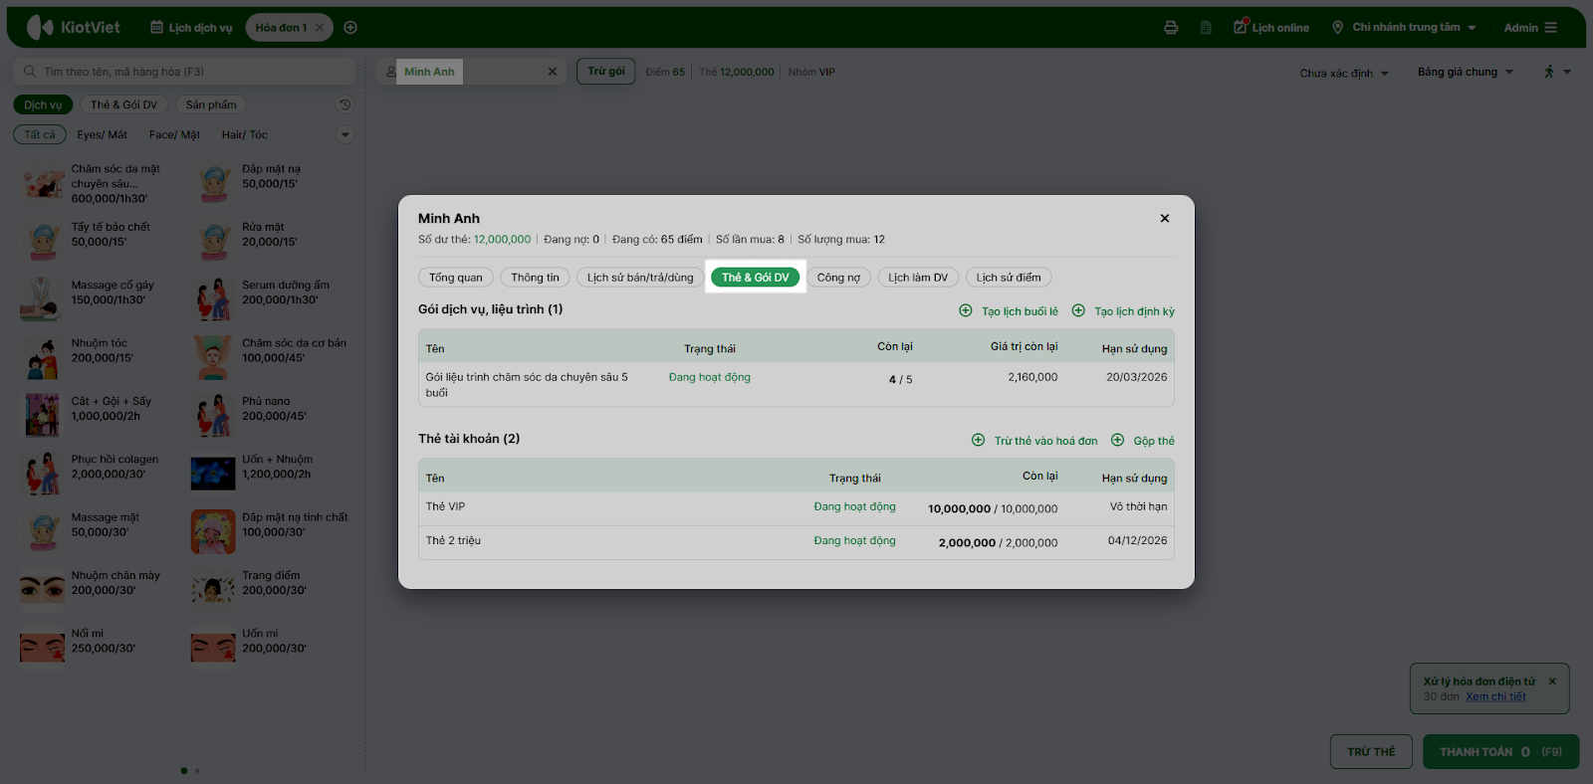Click the KiotViet logo

coord(74,28)
